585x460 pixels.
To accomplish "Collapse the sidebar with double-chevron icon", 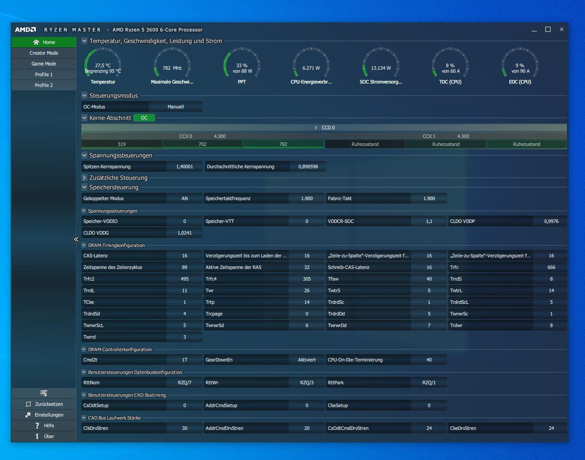I will [76, 239].
